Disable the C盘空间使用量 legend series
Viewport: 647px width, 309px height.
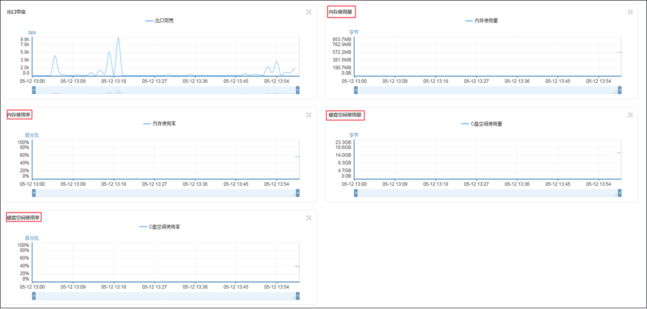481,124
